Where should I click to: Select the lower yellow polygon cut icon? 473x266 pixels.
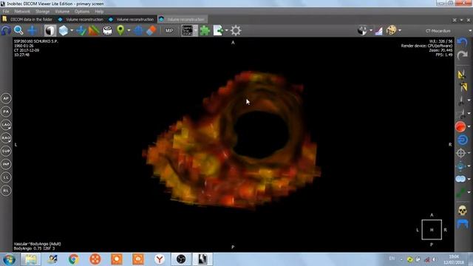pos(463,87)
